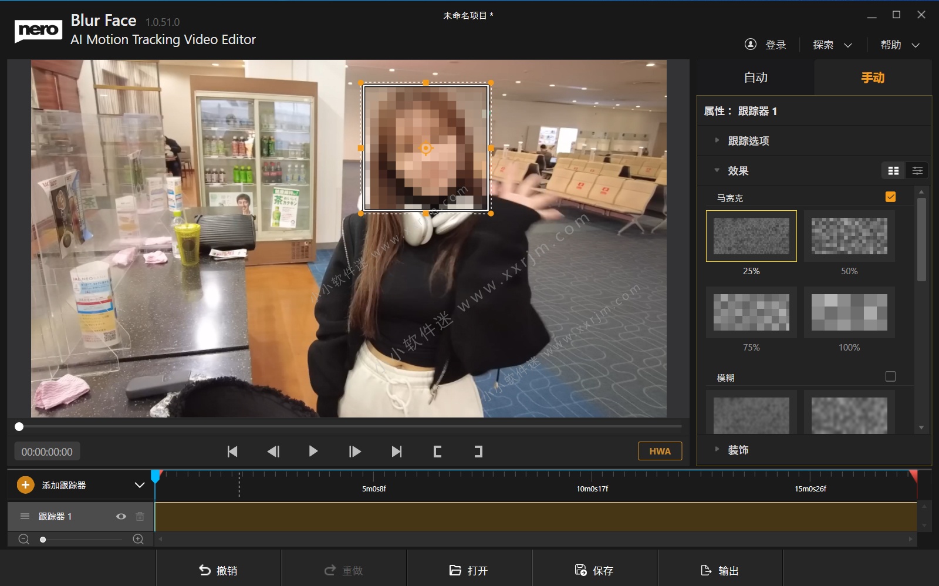
Task: Switch to the 自动 tab
Action: 755,78
